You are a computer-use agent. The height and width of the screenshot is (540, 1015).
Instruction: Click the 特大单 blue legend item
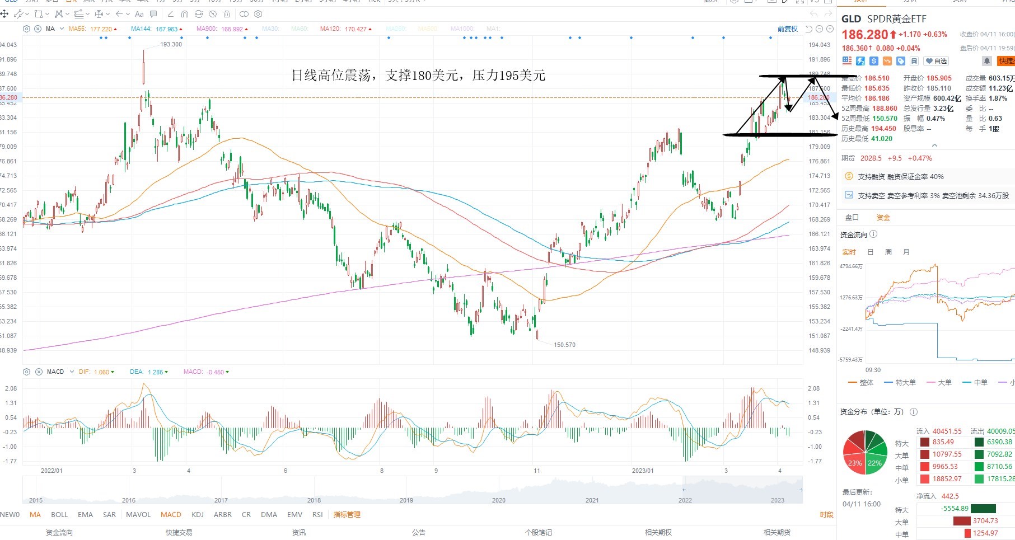900,383
